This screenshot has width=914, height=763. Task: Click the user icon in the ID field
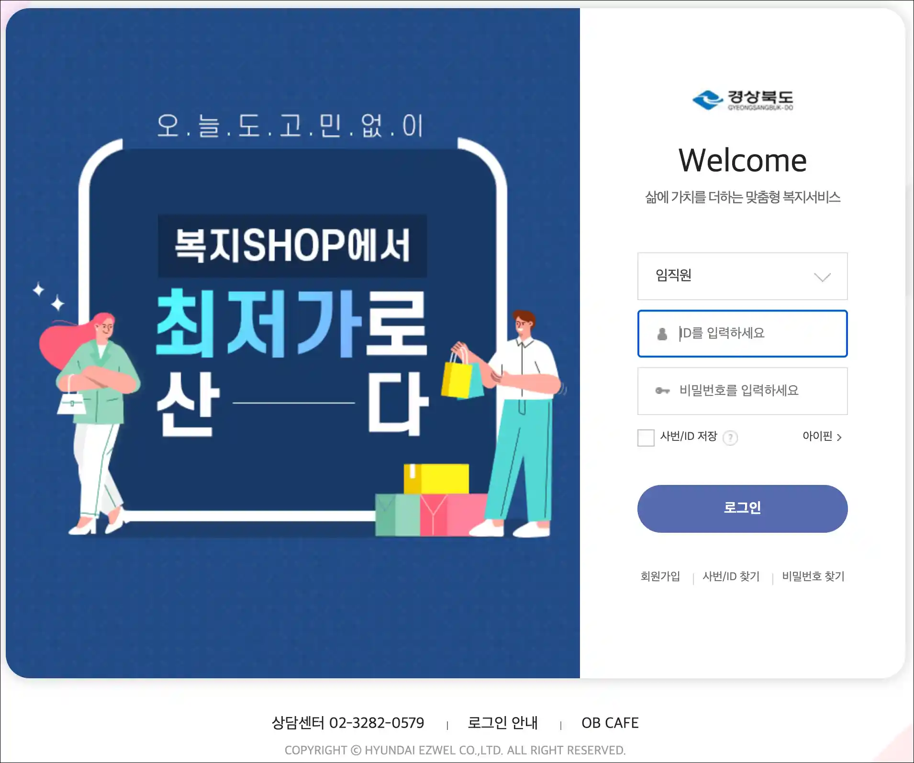(662, 334)
